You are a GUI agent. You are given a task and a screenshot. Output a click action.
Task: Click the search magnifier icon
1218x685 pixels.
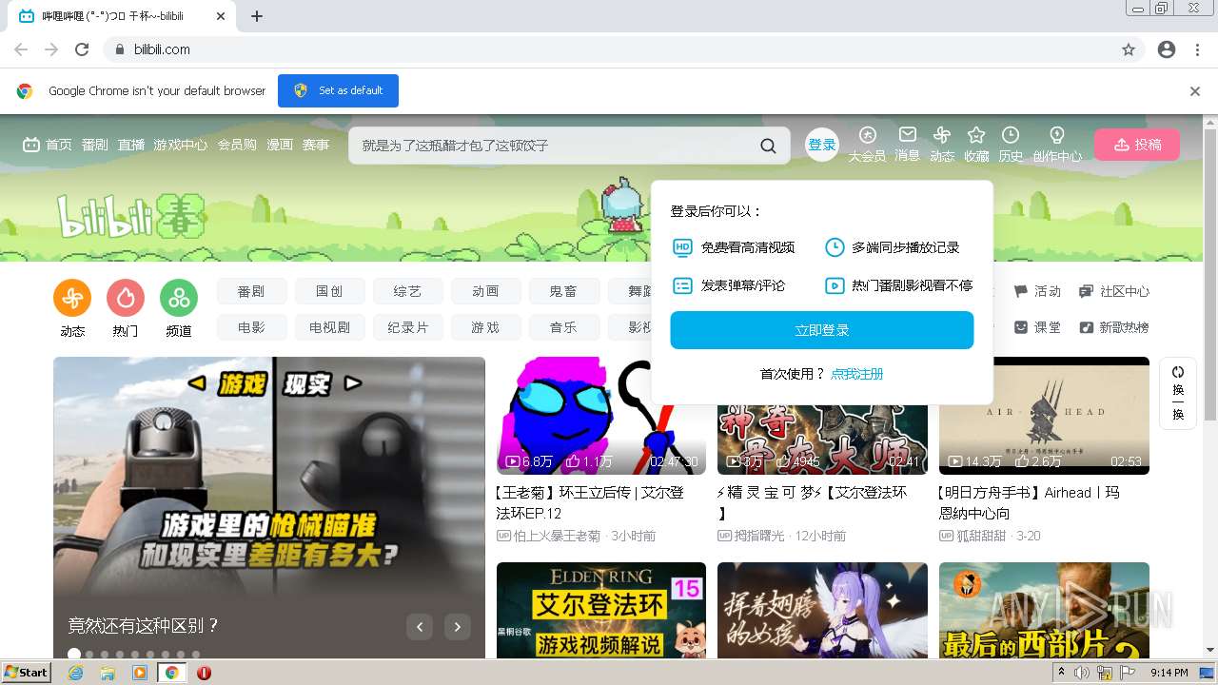(x=768, y=146)
